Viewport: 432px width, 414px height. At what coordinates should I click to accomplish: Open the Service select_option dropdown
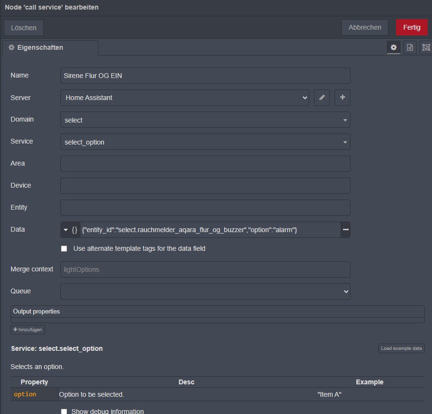point(205,142)
